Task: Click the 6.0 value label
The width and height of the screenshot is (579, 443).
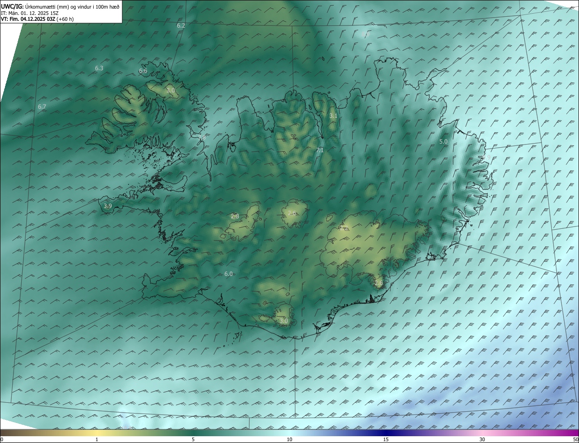Action: coord(228,274)
